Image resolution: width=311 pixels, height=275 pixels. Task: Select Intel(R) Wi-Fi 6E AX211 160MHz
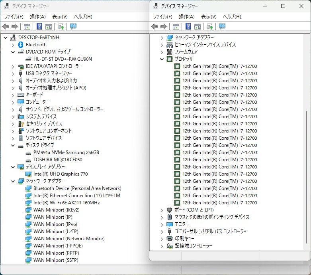point(67,203)
